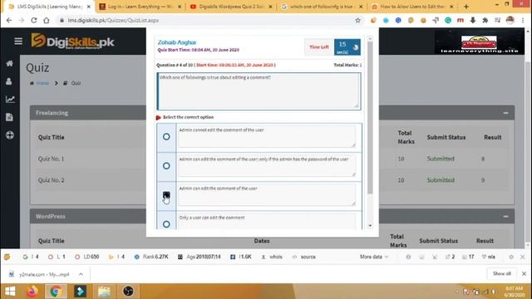
Task: Bookmark this page with the star icon
Action: tap(357, 20)
